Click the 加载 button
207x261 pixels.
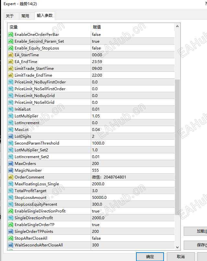pos(195,231)
